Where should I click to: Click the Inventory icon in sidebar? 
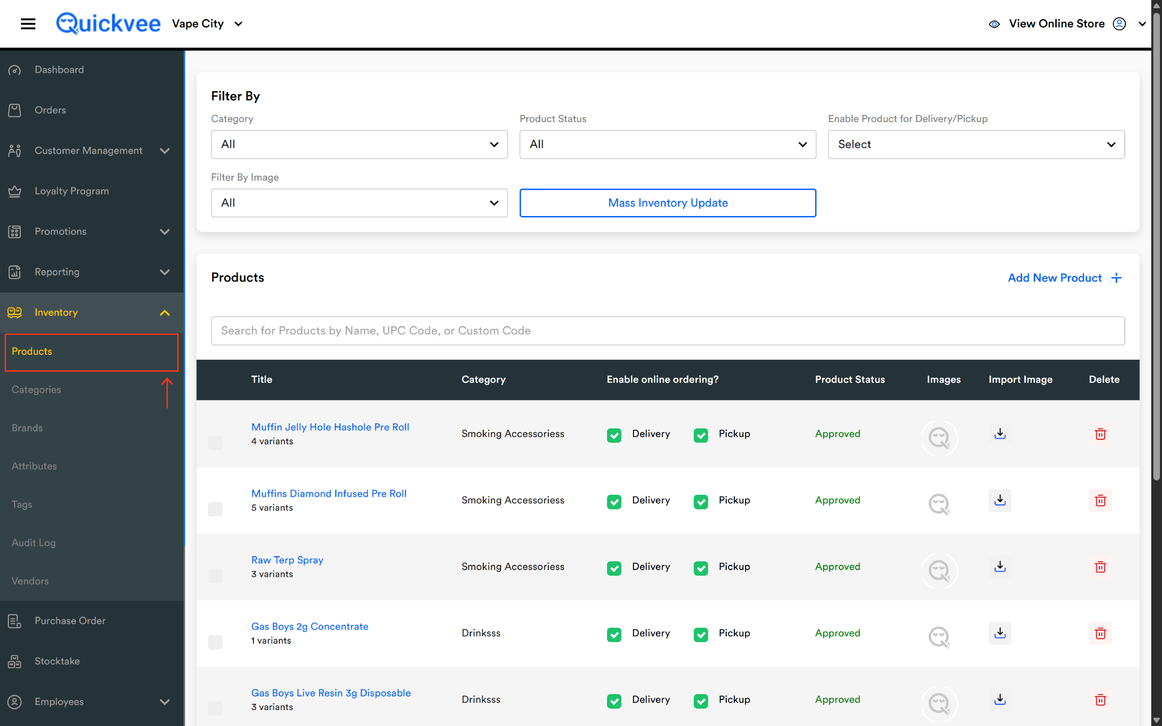pos(15,313)
